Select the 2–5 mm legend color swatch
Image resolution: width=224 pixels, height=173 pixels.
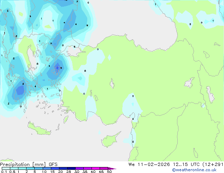(30, 168)
